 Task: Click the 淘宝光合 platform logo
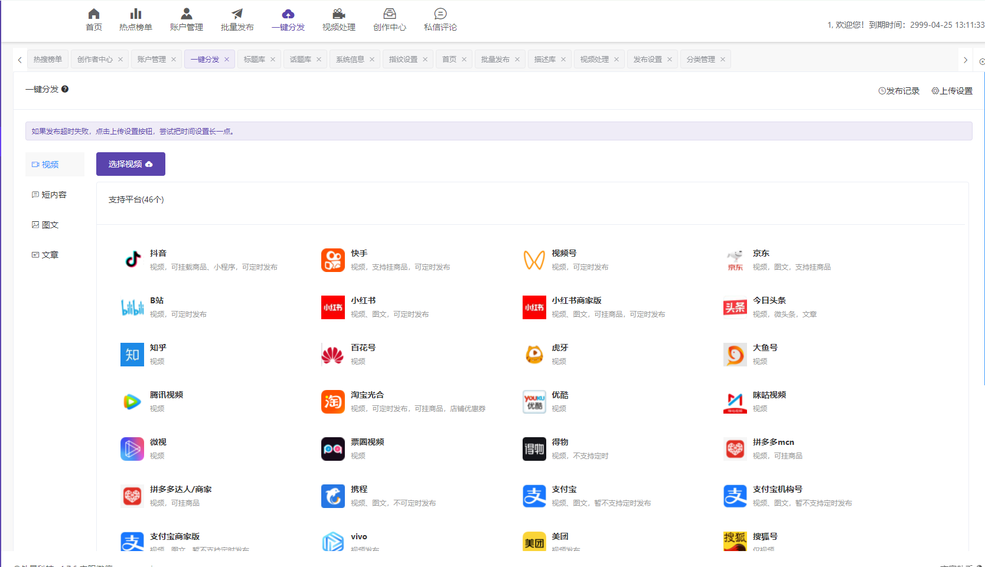point(333,402)
